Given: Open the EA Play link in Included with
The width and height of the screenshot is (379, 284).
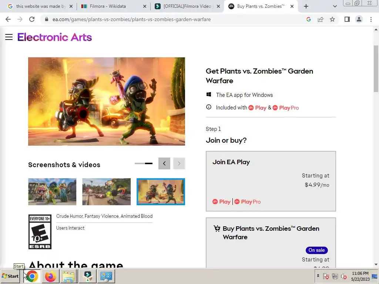Looking at the screenshot, I should tap(258, 108).
